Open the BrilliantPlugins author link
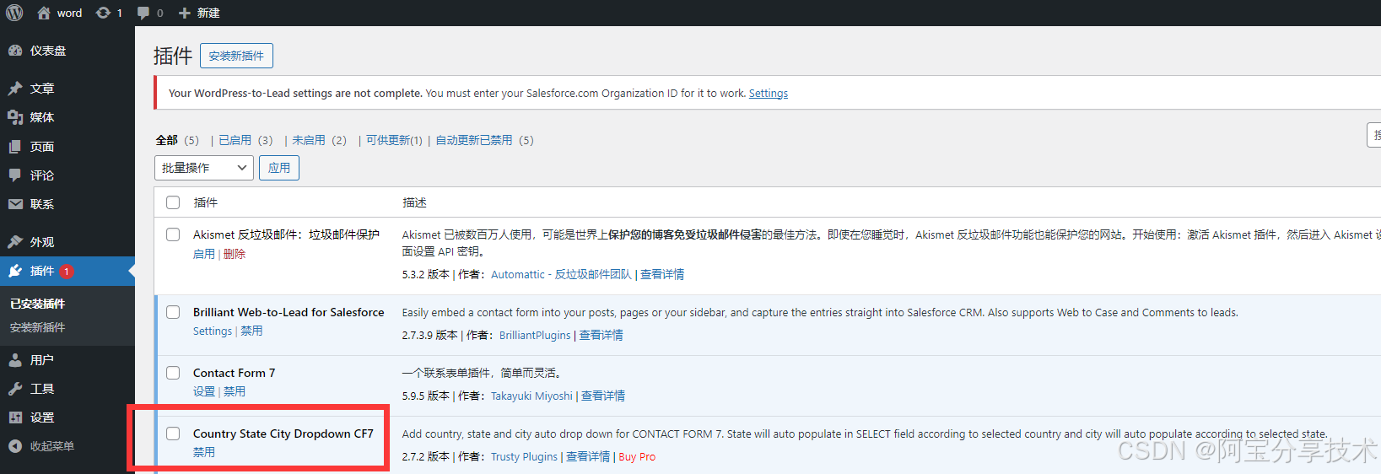Viewport: 1381px width, 474px height. (535, 336)
